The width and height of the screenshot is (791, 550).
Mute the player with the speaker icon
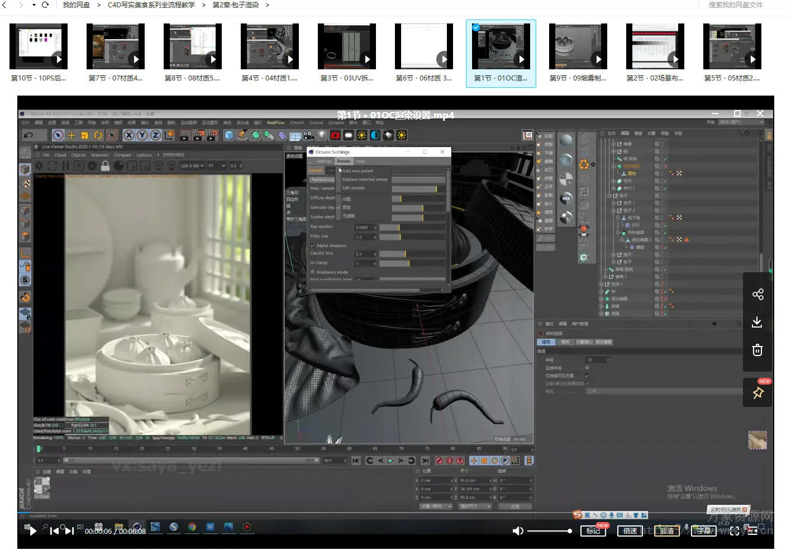coord(518,531)
